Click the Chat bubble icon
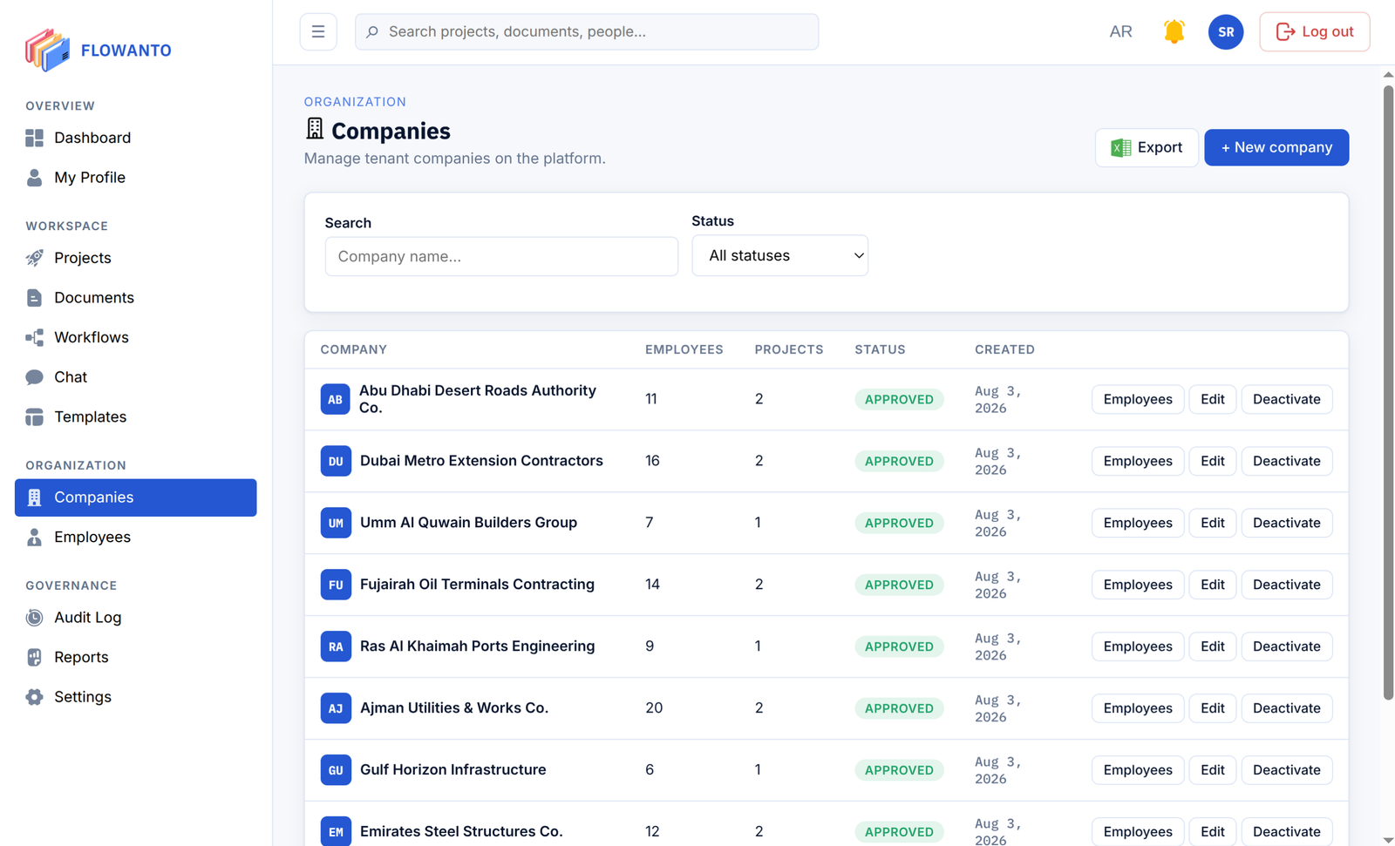Screen dimensions: 1395x846 (x=34, y=377)
